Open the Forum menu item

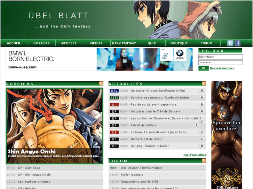tap(206, 43)
